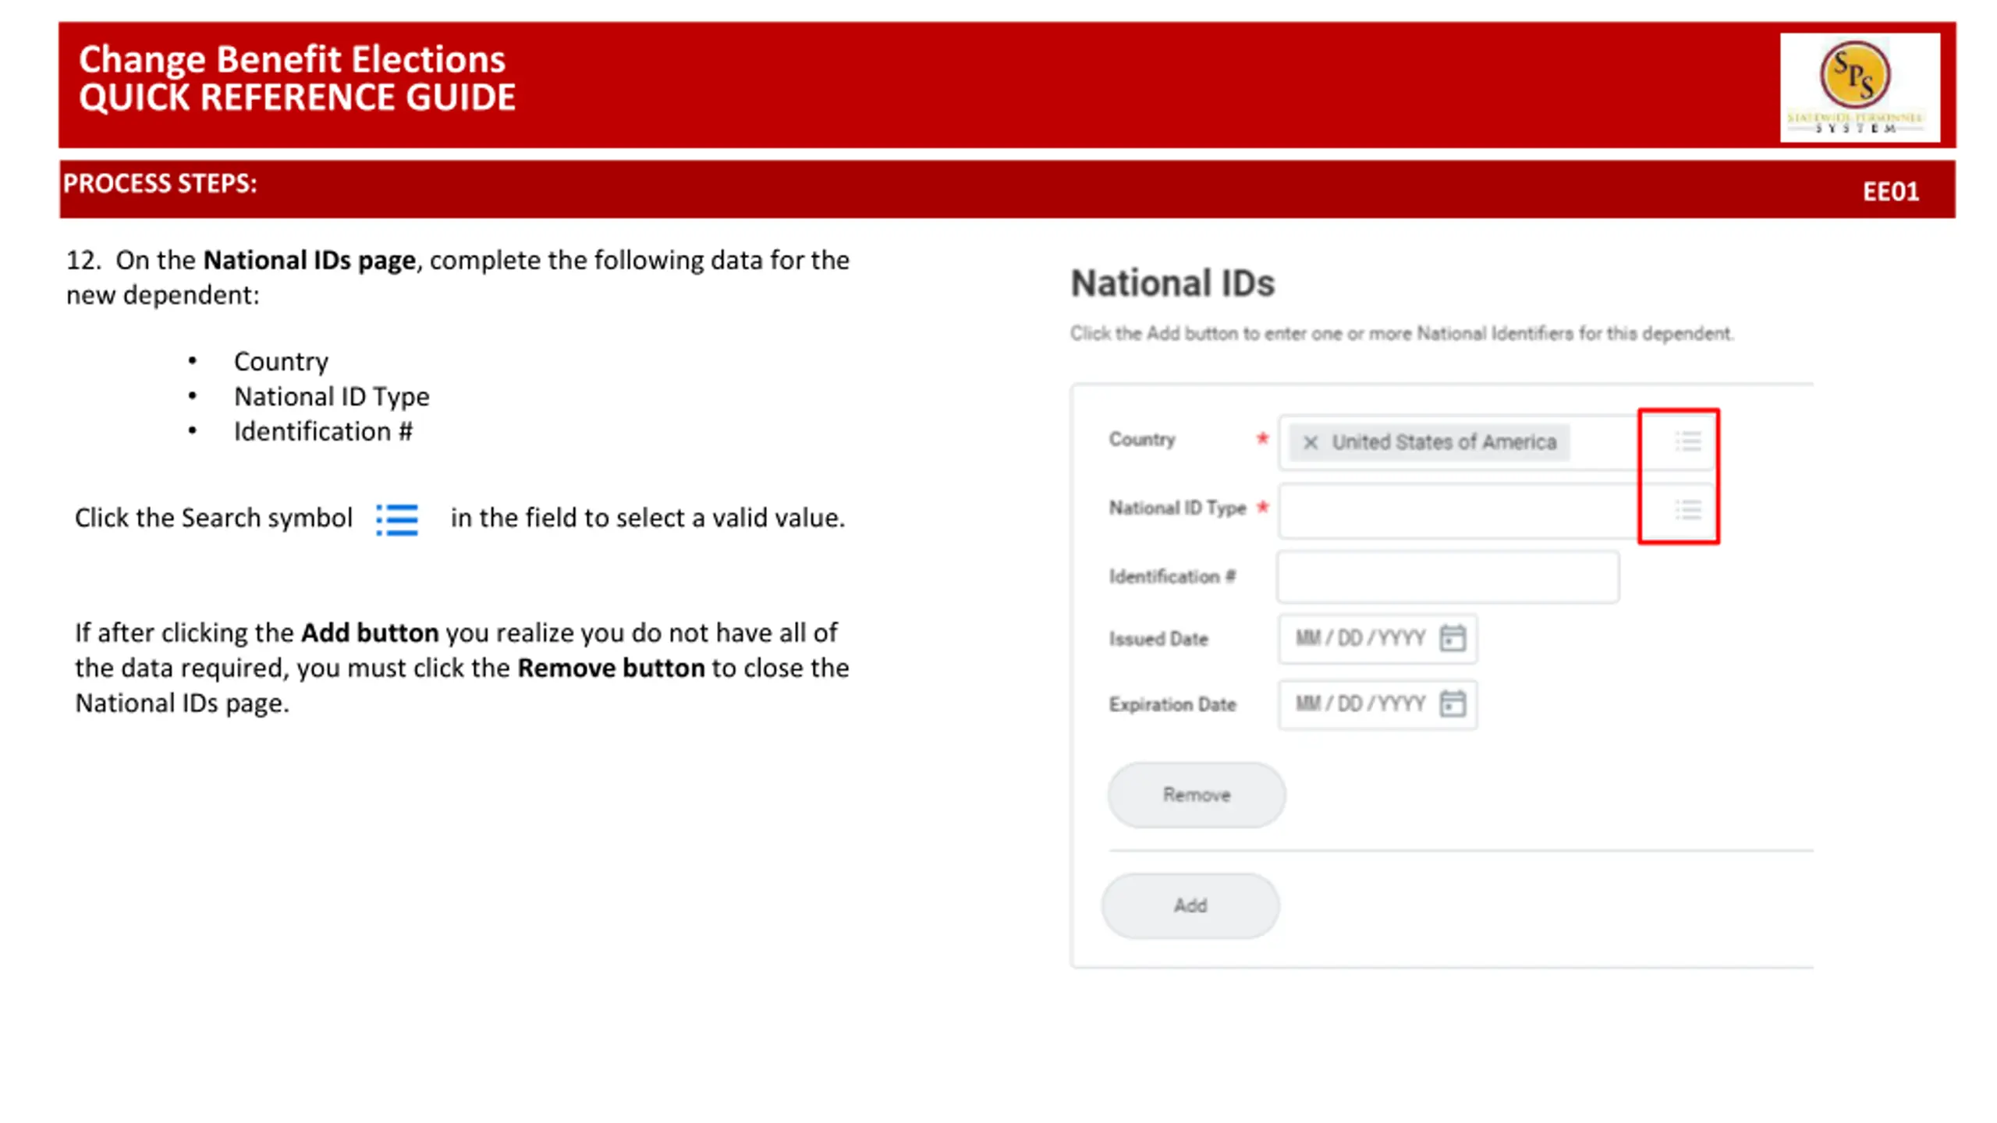Open the Issued Date calendar picker
Image resolution: width=1997 pixels, height=1123 pixels.
(x=1453, y=638)
